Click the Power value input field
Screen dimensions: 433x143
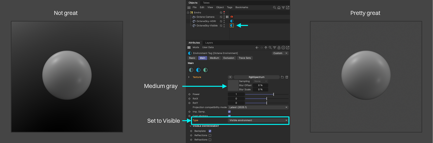[236, 94]
